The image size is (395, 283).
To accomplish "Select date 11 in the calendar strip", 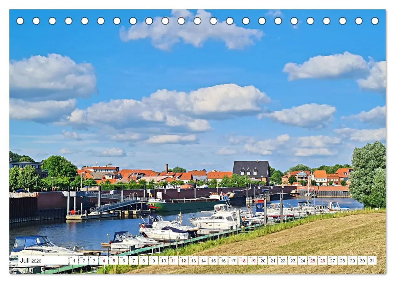I will 173,260.
